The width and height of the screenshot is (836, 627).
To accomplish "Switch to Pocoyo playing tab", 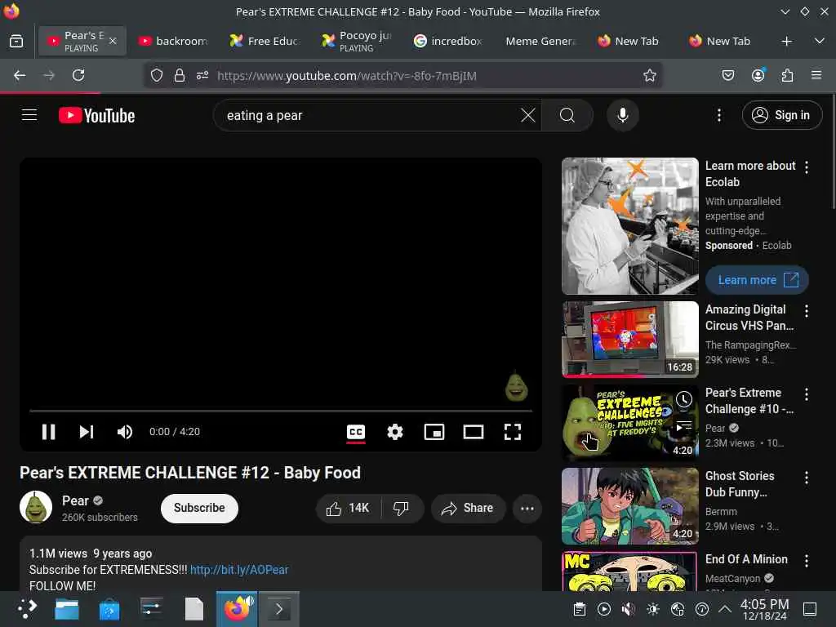I will tap(356, 41).
